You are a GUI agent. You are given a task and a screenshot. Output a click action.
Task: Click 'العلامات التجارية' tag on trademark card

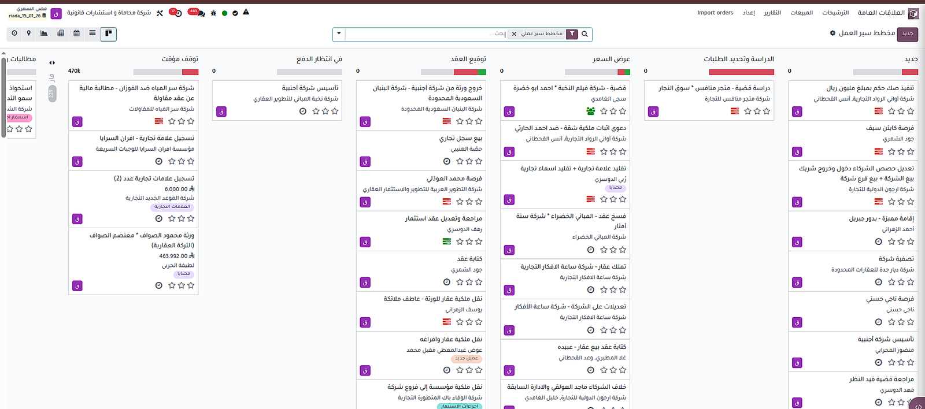(x=172, y=207)
